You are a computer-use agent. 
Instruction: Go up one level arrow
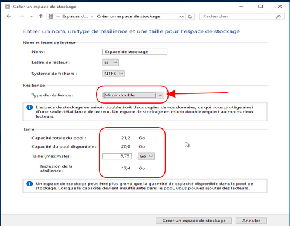(41, 16)
